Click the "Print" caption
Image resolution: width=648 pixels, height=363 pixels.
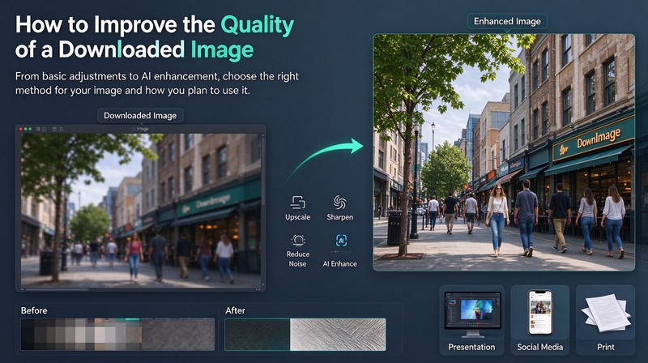(x=605, y=348)
